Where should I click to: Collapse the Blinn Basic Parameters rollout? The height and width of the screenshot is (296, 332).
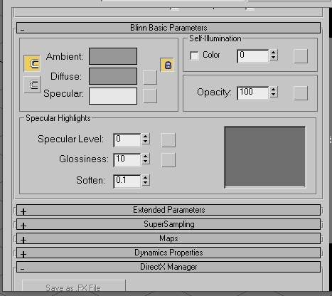(168, 28)
